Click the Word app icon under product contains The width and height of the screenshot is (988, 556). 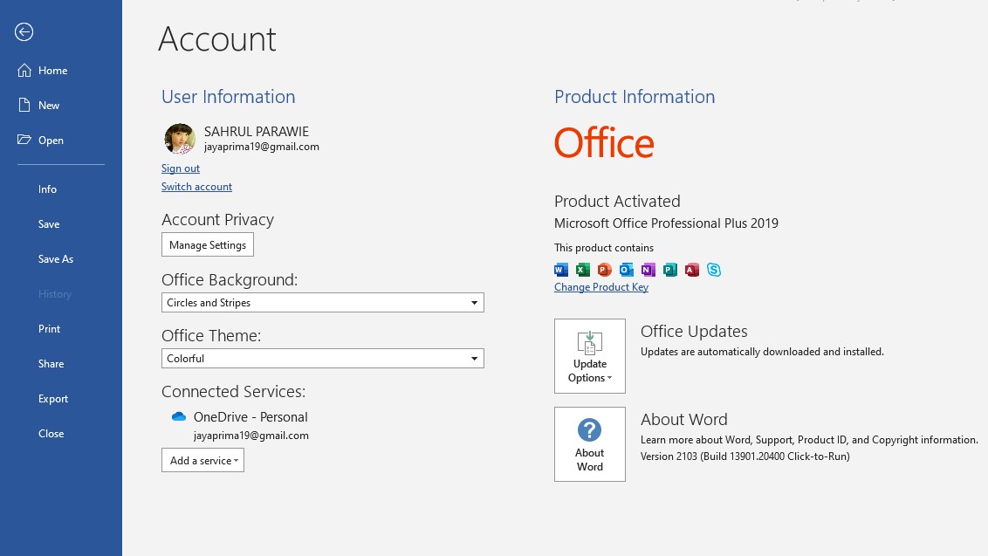561,270
